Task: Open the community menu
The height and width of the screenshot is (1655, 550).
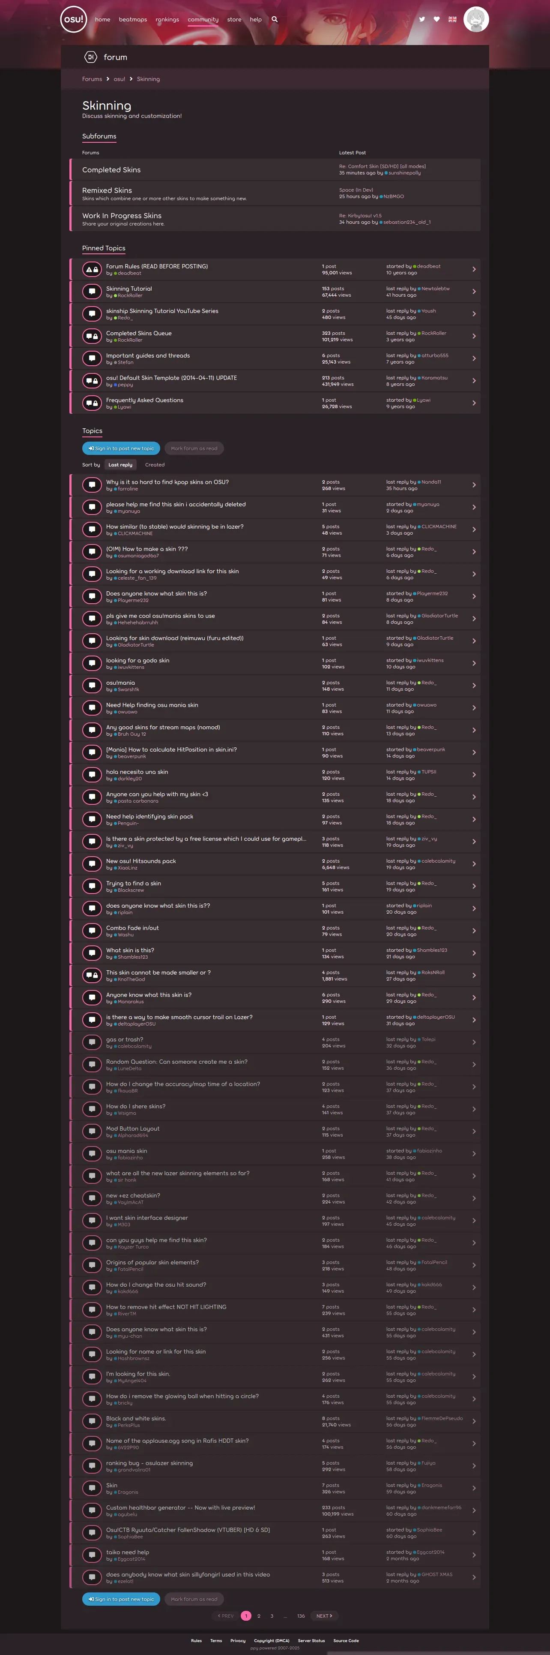Action: pyautogui.click(x=203, y=19)
